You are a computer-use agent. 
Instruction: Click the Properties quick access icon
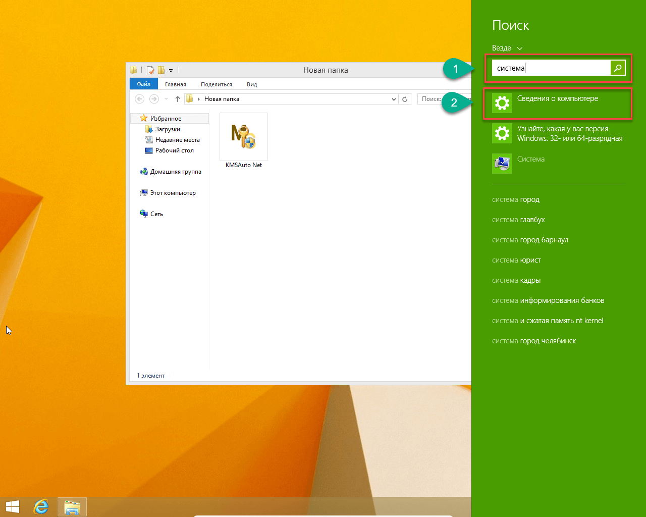tap(150, 70)
